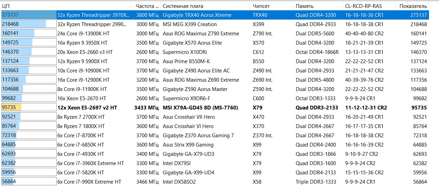The image size is (439, 186).
Task: Select the 16x Xeon E5-2670 HT row
Action: click(215, 98)
